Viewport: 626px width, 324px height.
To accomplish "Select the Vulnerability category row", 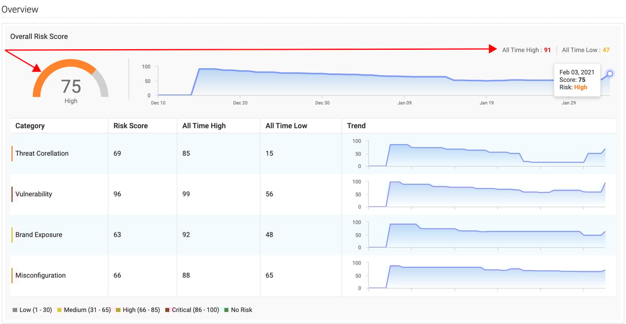I will click(34, 194).
